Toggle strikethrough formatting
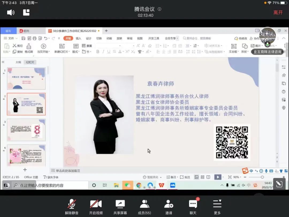 [115, 52]
